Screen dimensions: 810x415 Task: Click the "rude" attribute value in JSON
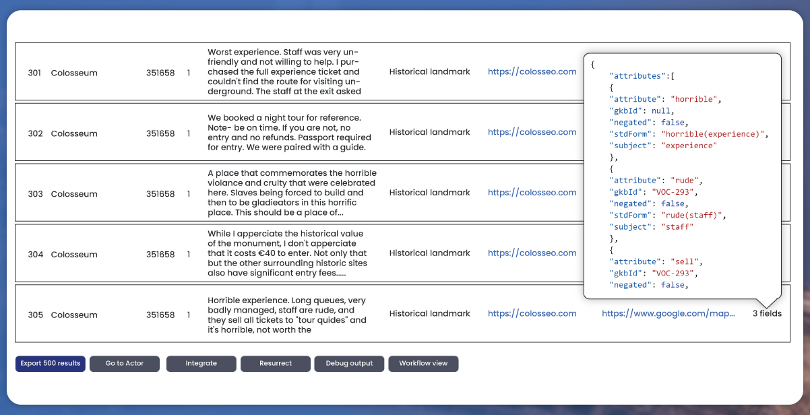pos(685,181)
